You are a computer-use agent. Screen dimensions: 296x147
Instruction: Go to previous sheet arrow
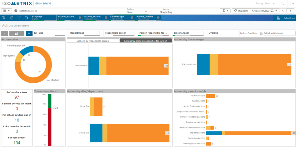[x=283, y=11]
